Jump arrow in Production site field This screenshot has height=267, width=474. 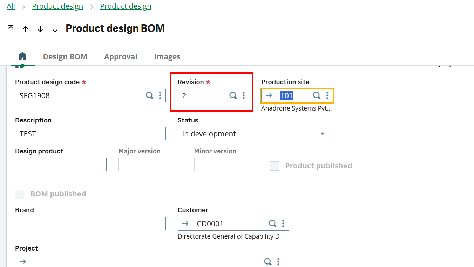click(x=269, y=95)
